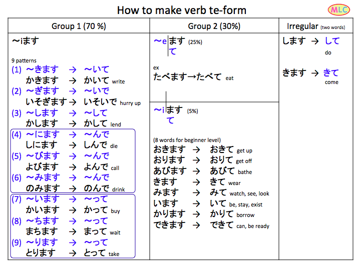Click 'まって' meaning wait
Viewport: 359px width, 270px height.
(95, 231)
